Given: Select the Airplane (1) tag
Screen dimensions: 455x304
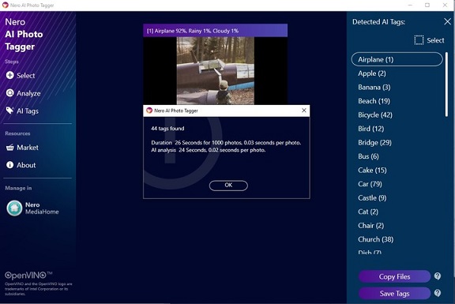Looking at the screenshot, I should point(397,59).
